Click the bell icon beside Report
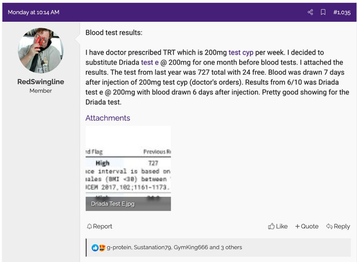The width and height of the screenshot is (357, 262). 89,226
